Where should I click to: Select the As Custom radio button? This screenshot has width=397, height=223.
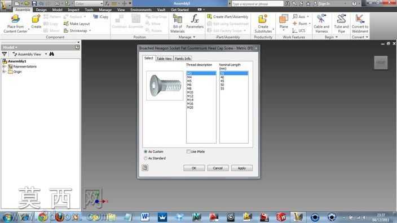[145, 151]
